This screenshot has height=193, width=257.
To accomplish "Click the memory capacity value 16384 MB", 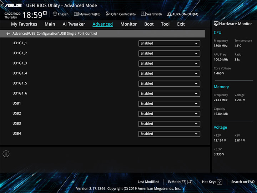I will click(221, 114).
